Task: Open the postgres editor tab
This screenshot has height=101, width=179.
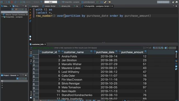Action: click(x=34, y=6)
